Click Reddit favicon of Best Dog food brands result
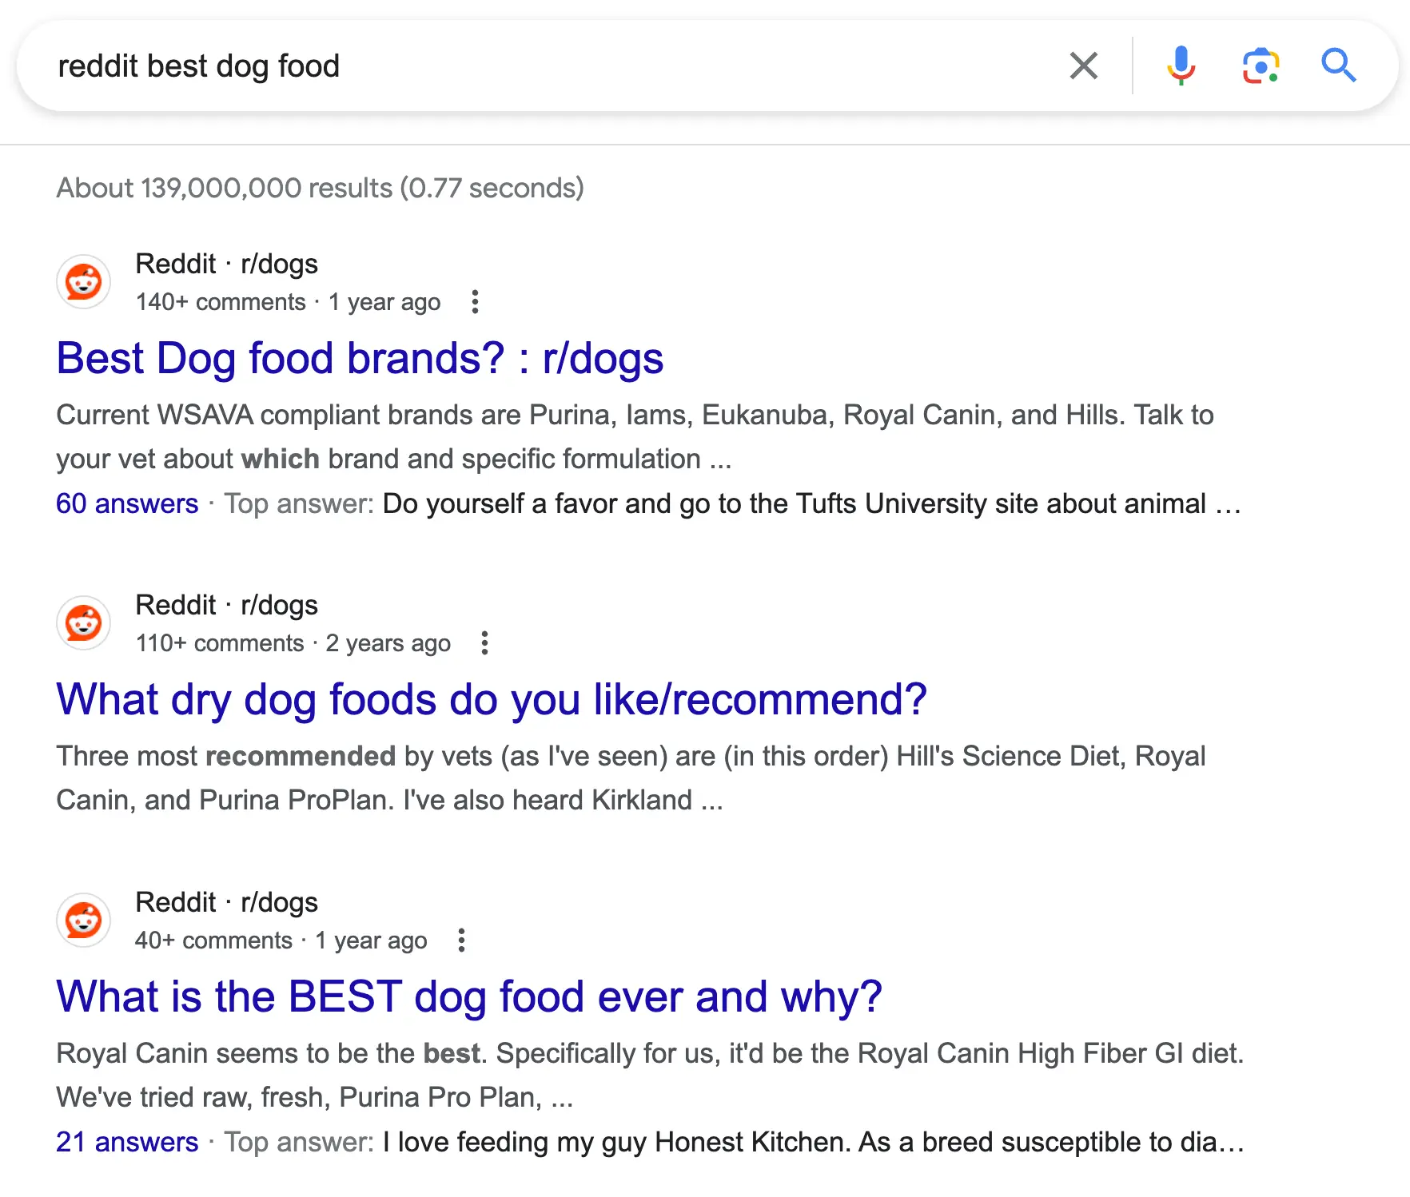Viewport: 1410px width, 1197px height. click(x=83, y=282)
